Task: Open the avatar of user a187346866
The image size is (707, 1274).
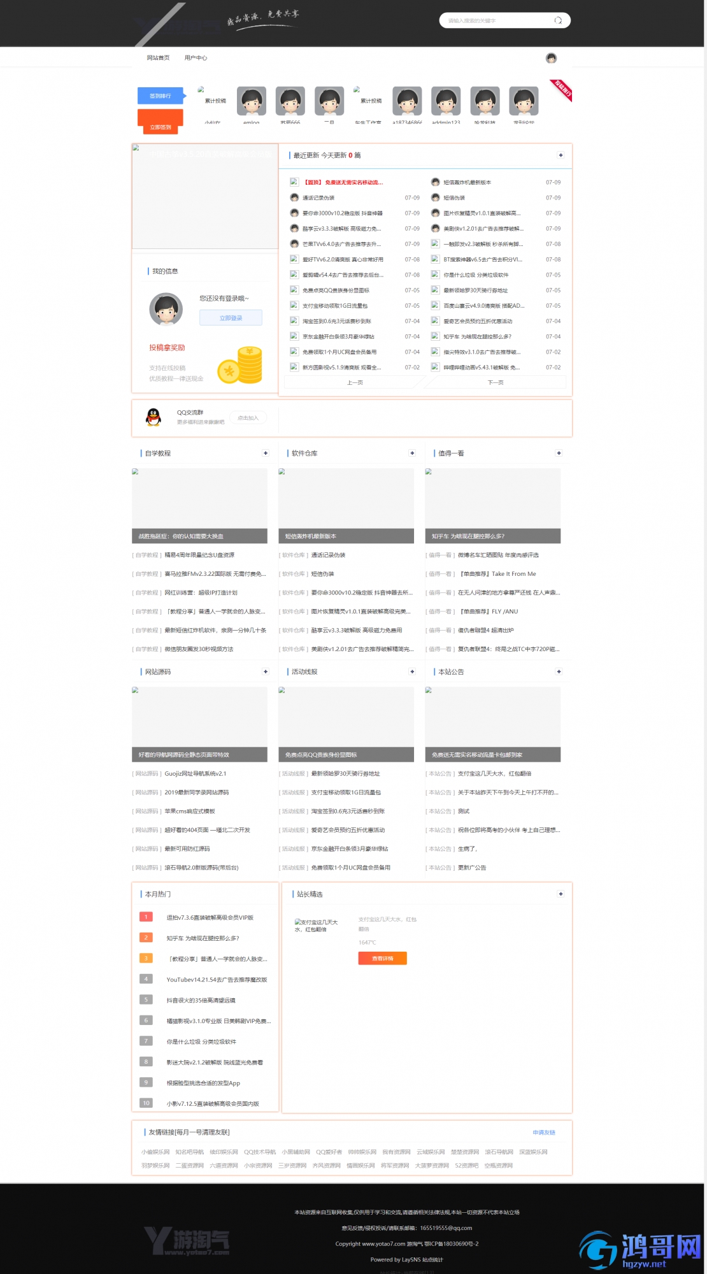Action: (407, 101)
